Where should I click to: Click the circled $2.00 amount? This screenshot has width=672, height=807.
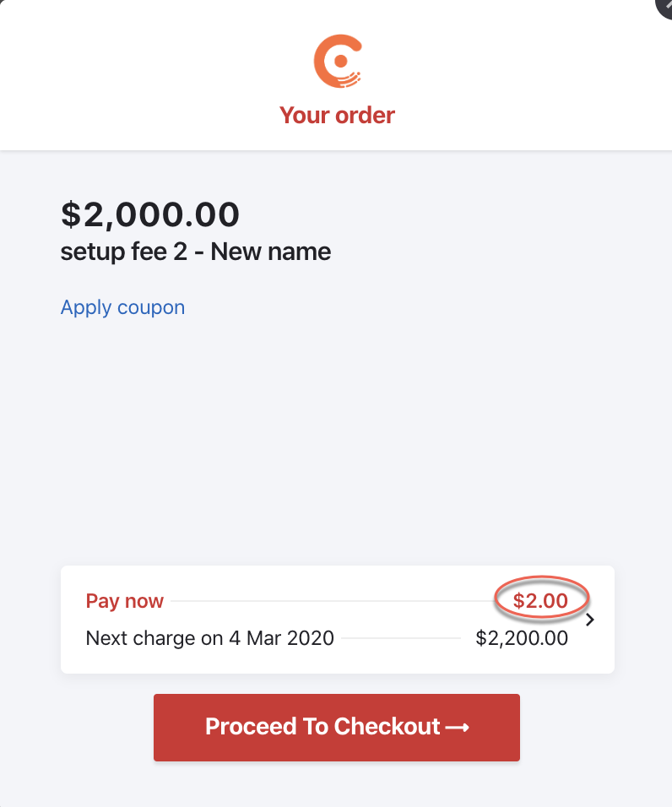click(x=540, y=601)
